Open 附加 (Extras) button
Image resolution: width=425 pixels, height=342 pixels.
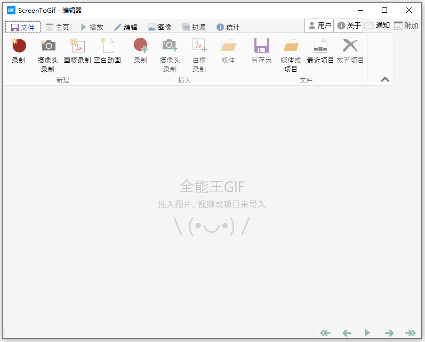tap(406, 26)
